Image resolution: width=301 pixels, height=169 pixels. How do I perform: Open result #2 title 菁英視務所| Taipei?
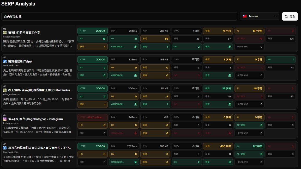tap(20, 61)
